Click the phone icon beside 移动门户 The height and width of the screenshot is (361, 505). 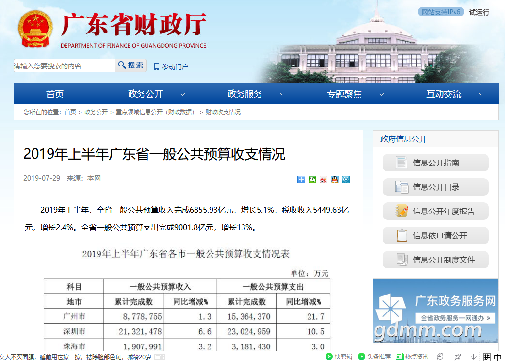click(x=157, y=66)
